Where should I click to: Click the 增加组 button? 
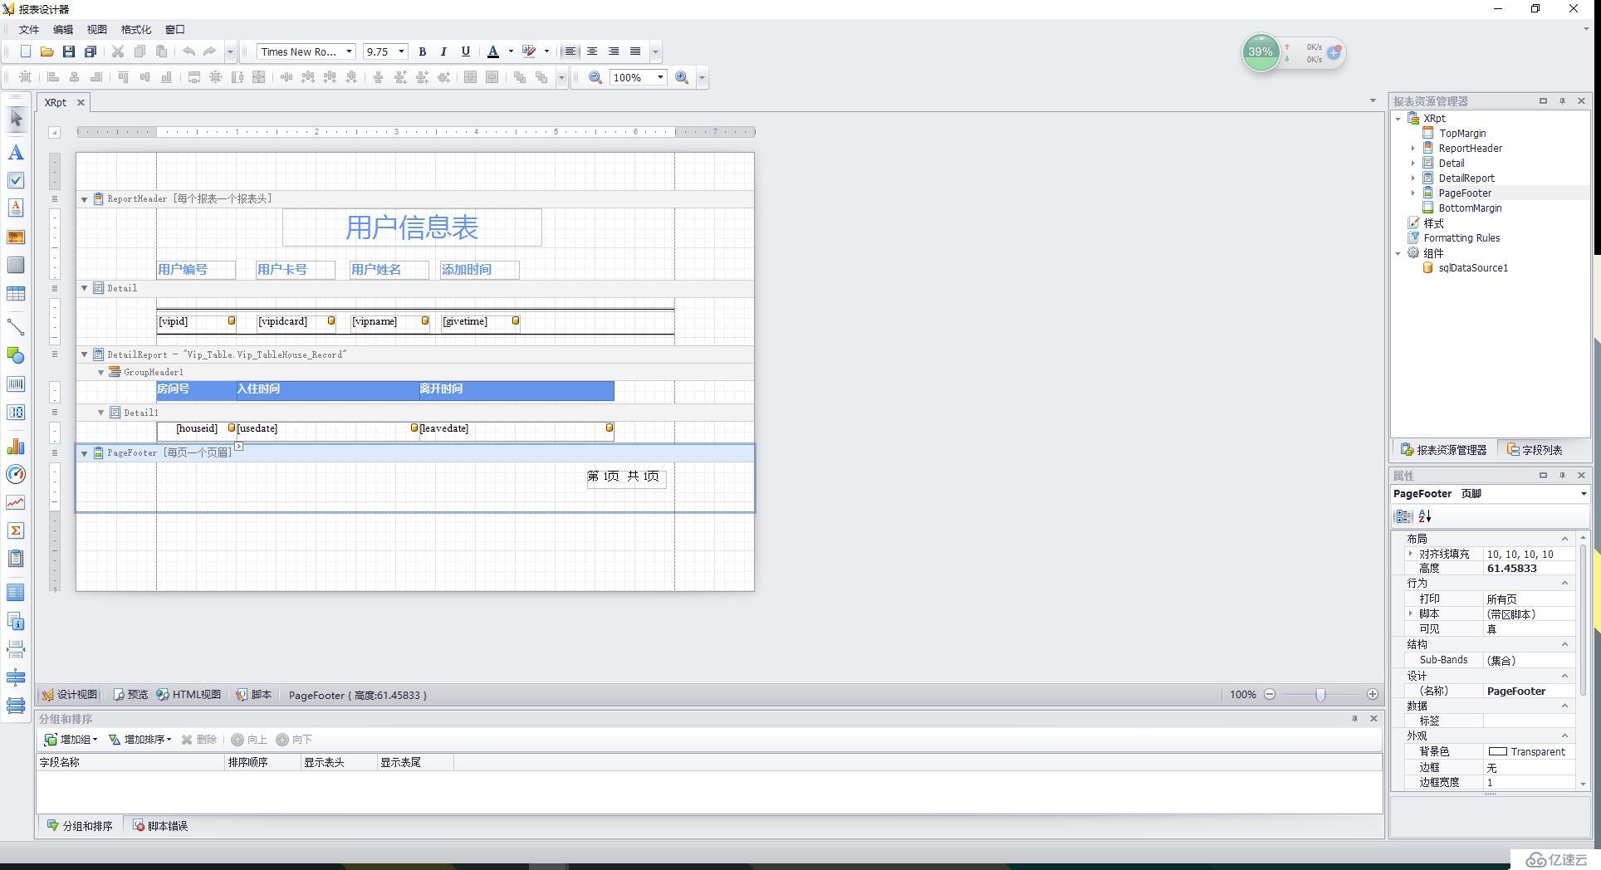(71, 740)
